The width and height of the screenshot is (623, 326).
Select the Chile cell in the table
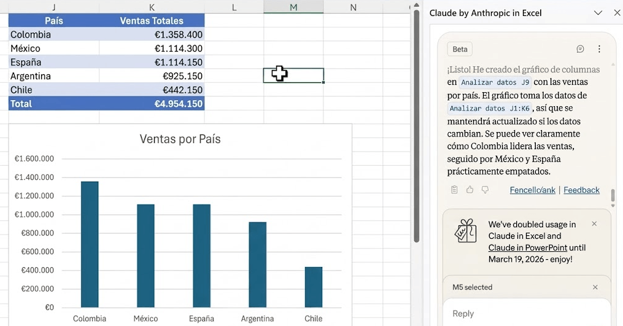53,90
